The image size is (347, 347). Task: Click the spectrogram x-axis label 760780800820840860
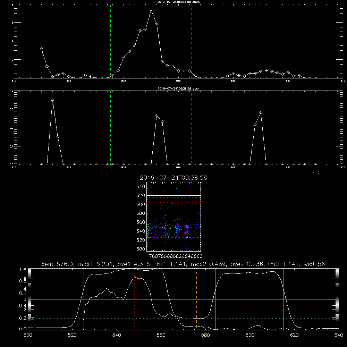pyautogui.click(x=176, y=256)
